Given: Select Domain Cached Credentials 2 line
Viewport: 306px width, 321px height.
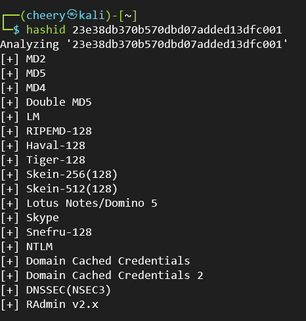Looking at the screenshot, I should [102, 276].
